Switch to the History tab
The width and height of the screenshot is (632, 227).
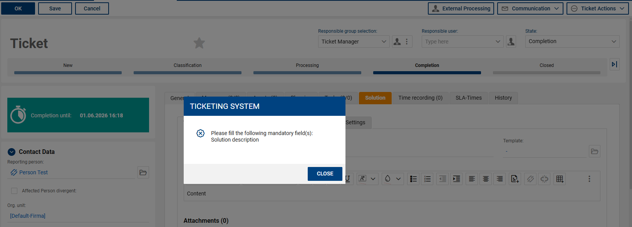tap(503, 98)
